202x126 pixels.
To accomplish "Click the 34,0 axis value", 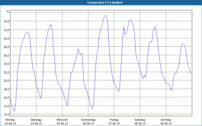I will [6, 21].
